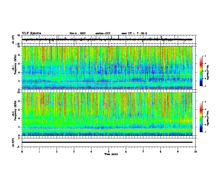Click the ch.2 "Frequency (kHz)" axis label
The width and height of the screenshot is (220, 170).
click(15, 111)
